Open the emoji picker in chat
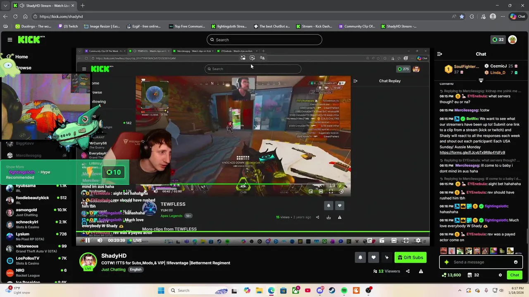 click(x=515, y=262)
